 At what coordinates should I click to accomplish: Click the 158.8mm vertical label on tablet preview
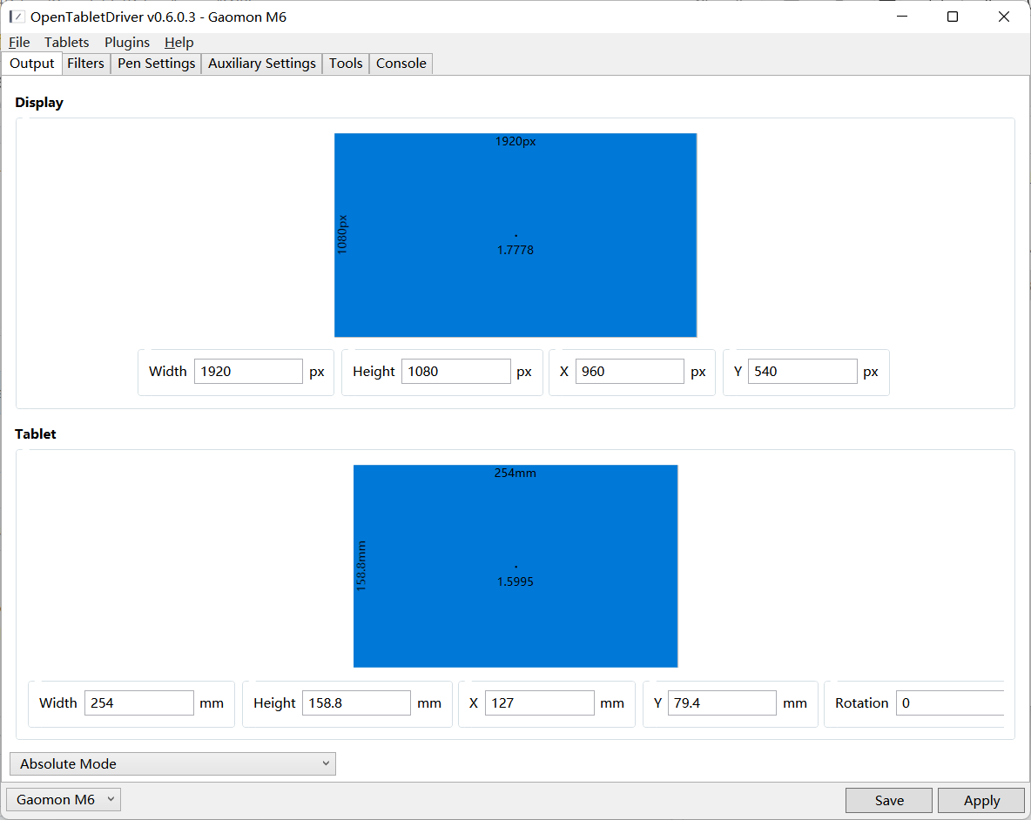(x=361, y=566)
